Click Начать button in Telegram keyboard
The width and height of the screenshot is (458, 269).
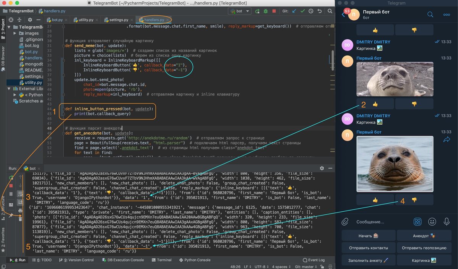[x=368, y=236]
